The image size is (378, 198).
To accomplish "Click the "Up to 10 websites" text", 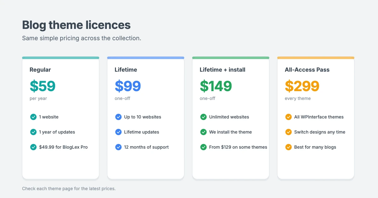I will pos(142,117).
